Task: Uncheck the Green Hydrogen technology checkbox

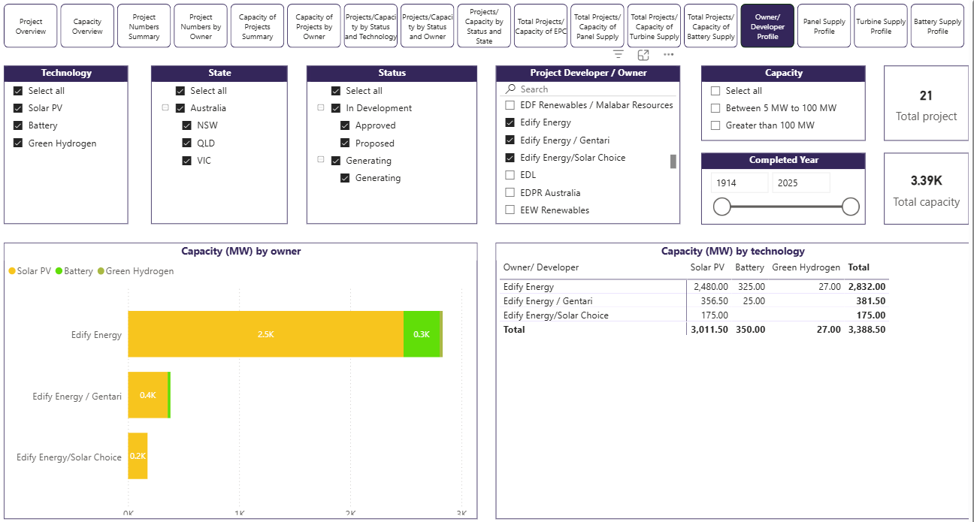Action: [x=18, y=143]
